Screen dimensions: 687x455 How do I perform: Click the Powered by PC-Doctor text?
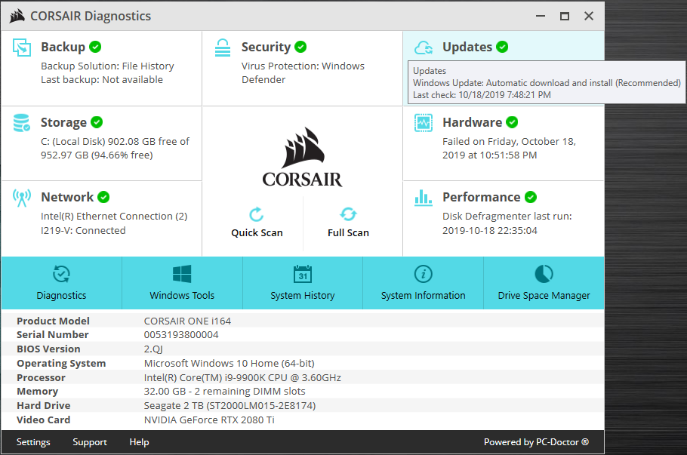click(536, 442)
